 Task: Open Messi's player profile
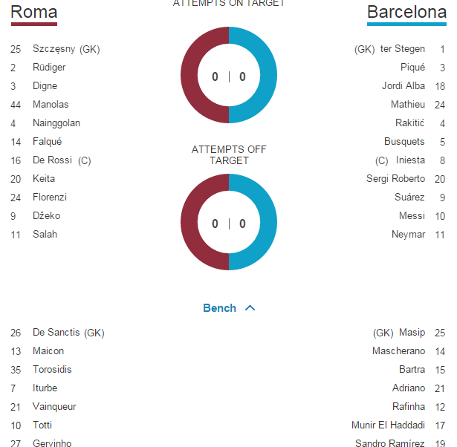[x=412, y=216]
